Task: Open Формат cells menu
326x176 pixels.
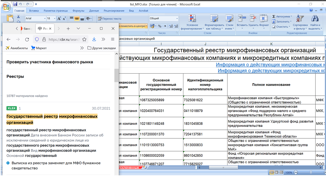Action: click(264, 22)
